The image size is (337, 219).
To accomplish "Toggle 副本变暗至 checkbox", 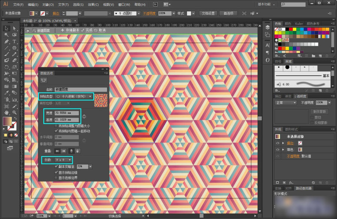I will [57, 166].
